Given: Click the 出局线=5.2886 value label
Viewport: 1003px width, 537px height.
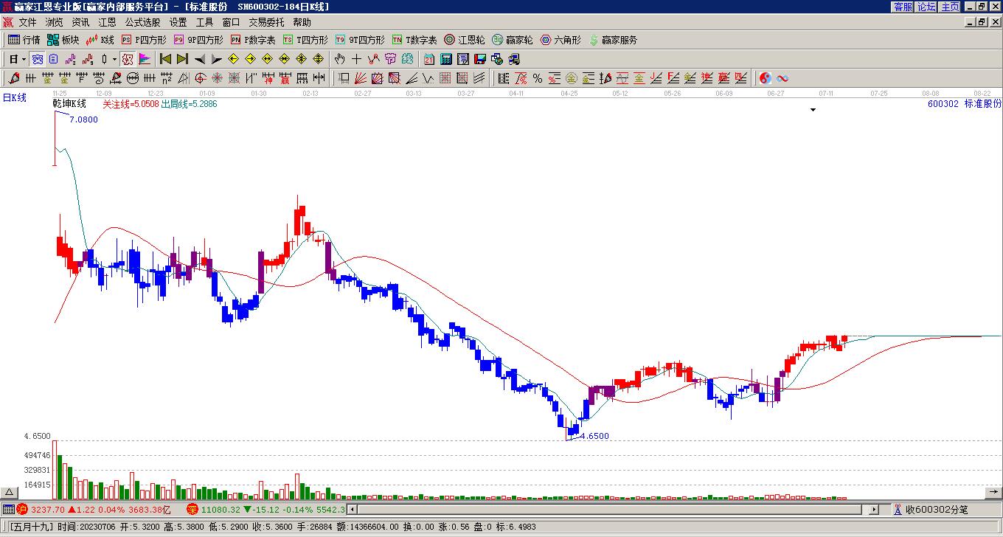Looking at the screenshot, I should click(190, 104).
